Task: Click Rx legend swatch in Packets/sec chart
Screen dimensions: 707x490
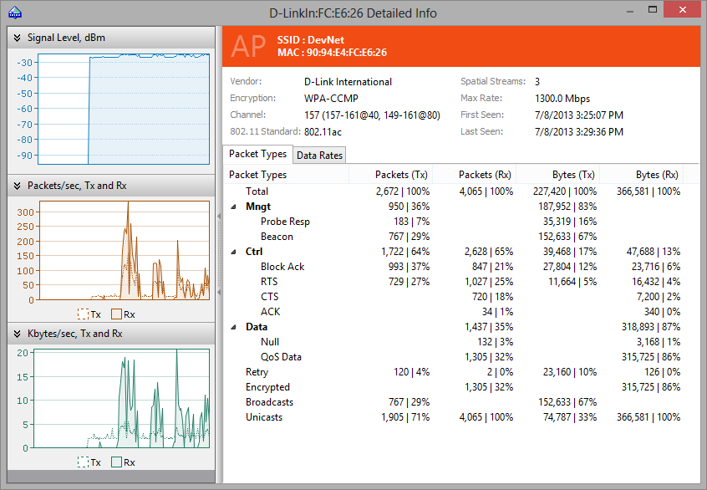Action: pyautogui.click(x=116, y=314)
